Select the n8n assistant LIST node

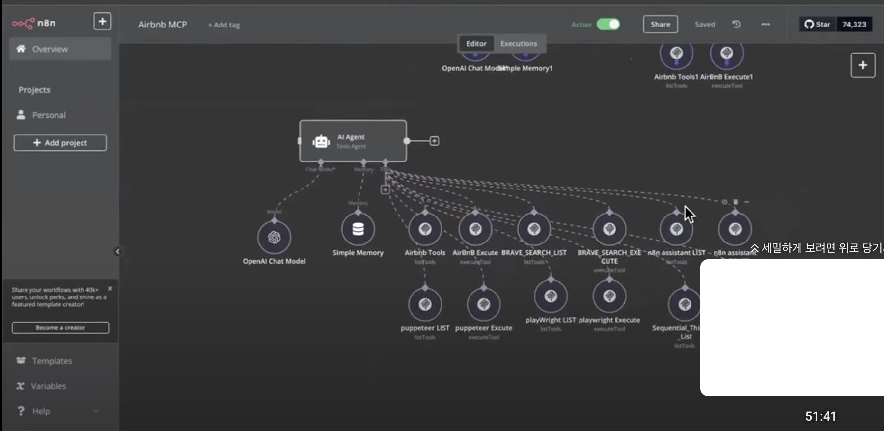[677, 229]
